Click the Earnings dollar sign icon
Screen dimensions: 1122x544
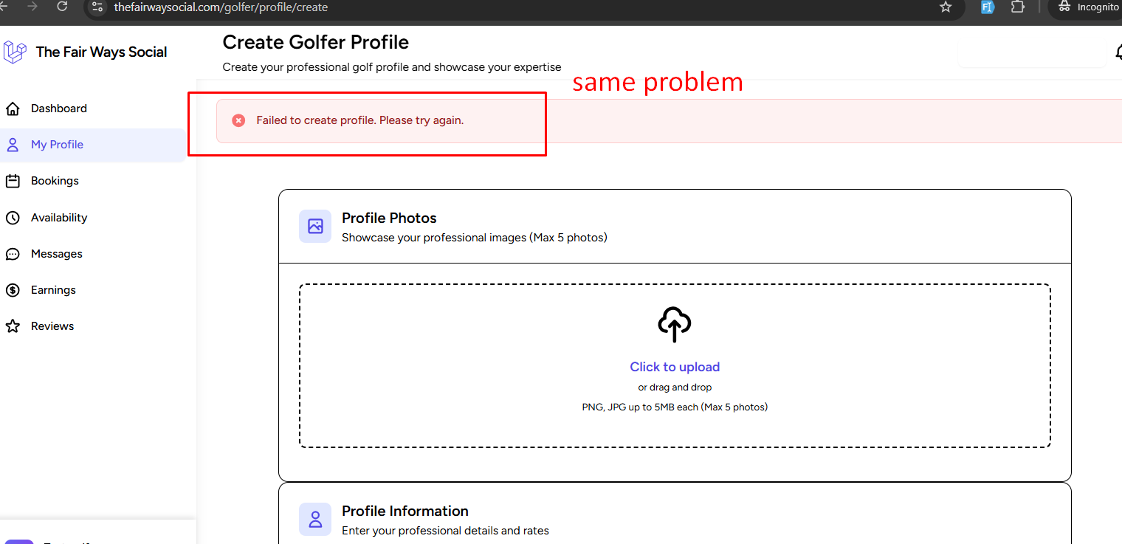13,290
